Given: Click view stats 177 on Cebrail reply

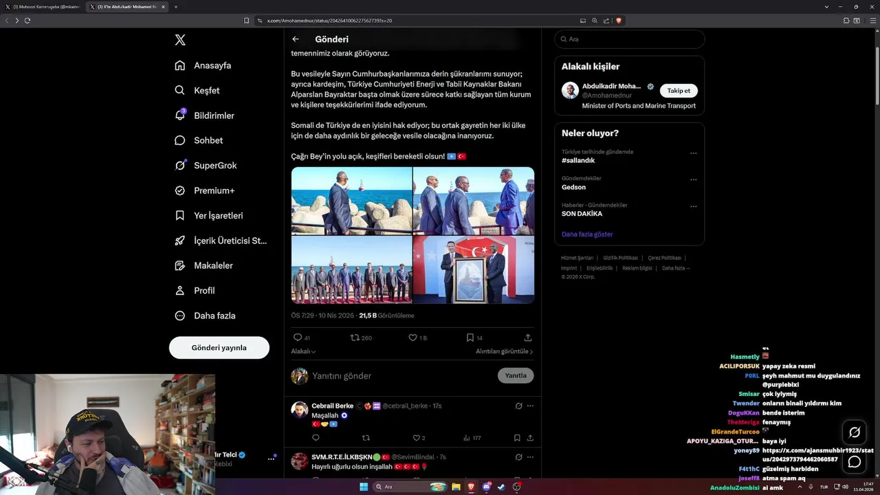Looking at the screenshot, I should coord(472,438).
